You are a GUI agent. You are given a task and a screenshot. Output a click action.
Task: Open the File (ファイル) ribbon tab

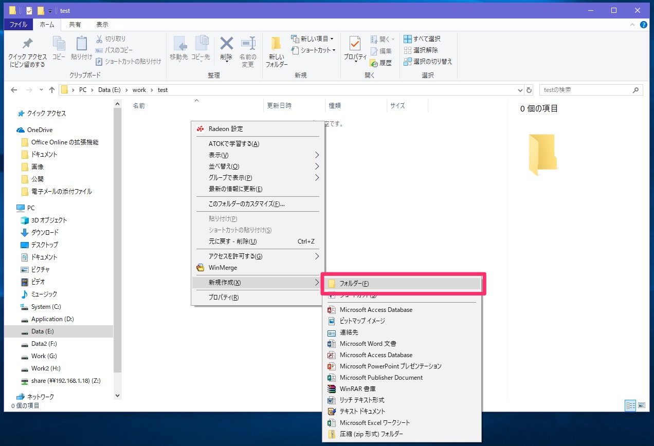[19, 24]
